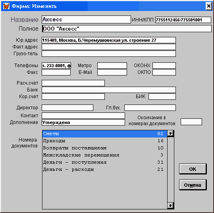
Task: Focus the Название input field
Action: (86, 19)
